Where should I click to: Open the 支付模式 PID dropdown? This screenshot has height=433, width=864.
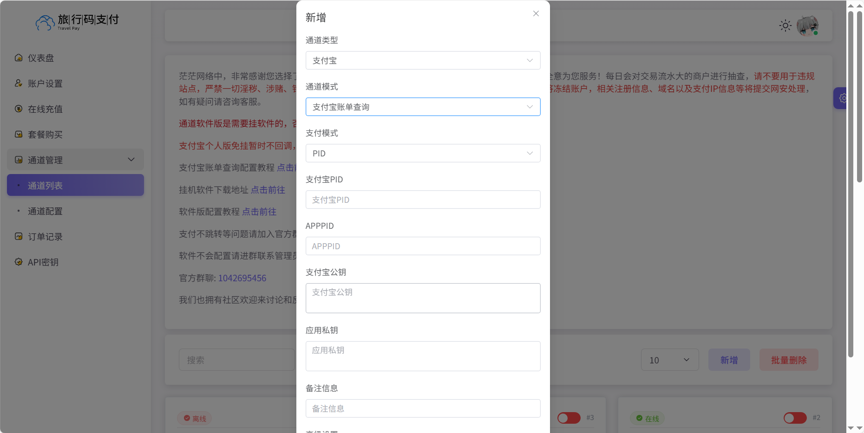423,153
